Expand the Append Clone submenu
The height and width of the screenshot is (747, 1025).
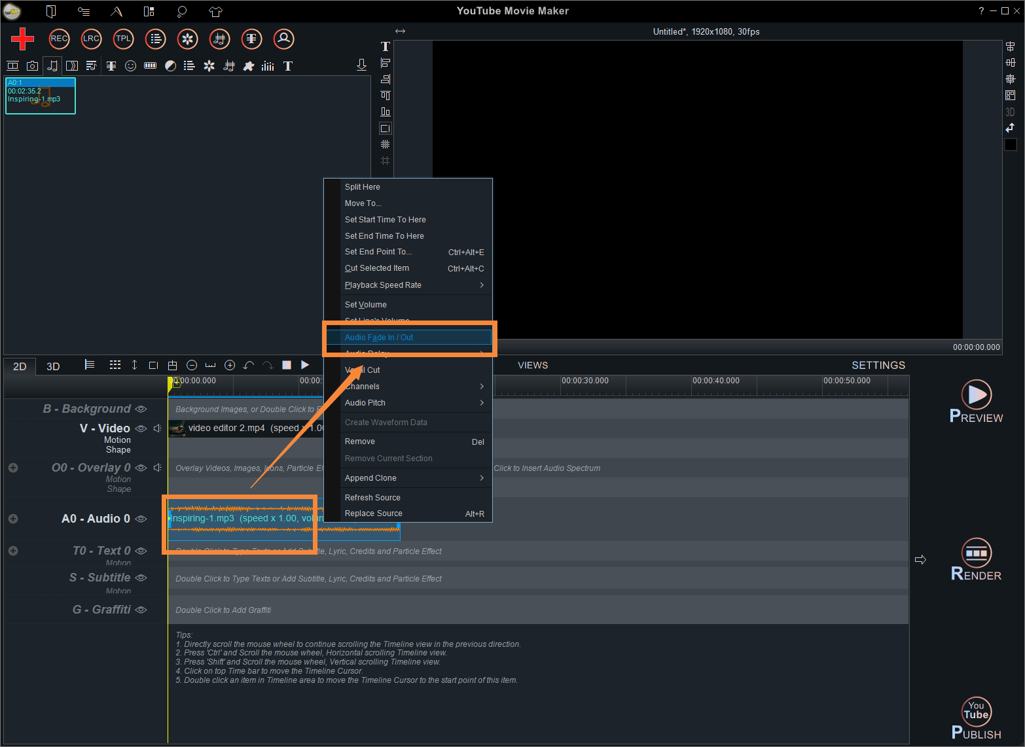416,478
